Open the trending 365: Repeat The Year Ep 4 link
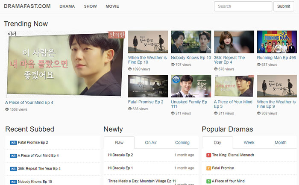This screenshot has height=185, width=299. (229, 60)
